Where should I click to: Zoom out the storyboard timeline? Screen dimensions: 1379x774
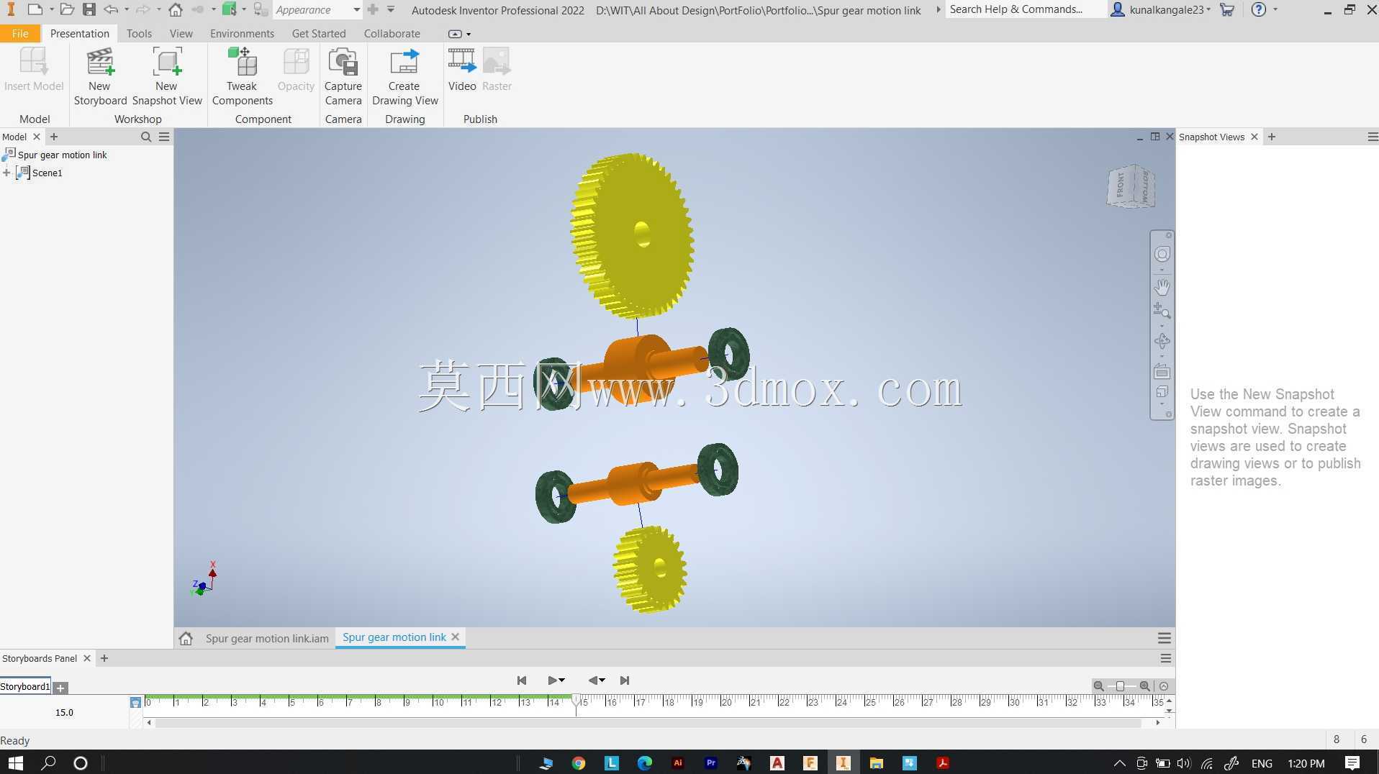[x=1098, y=686]
